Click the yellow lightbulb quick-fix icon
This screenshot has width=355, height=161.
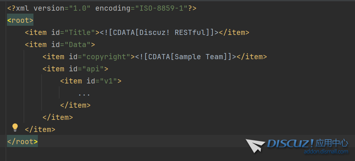click(x=15, y=128)
